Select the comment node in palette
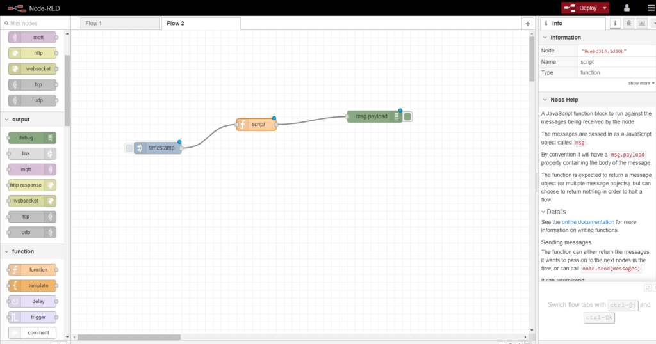The width and height of the screenshot is (656, 344). [33, 332]
